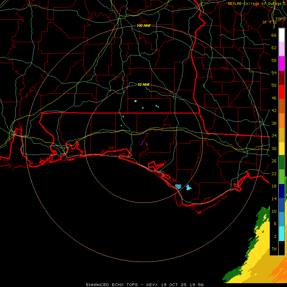The width and height of the screenshot is (287, 287).
Task: Click the light blue 6-10 kft legend swatch
Action: coord(282,219)
